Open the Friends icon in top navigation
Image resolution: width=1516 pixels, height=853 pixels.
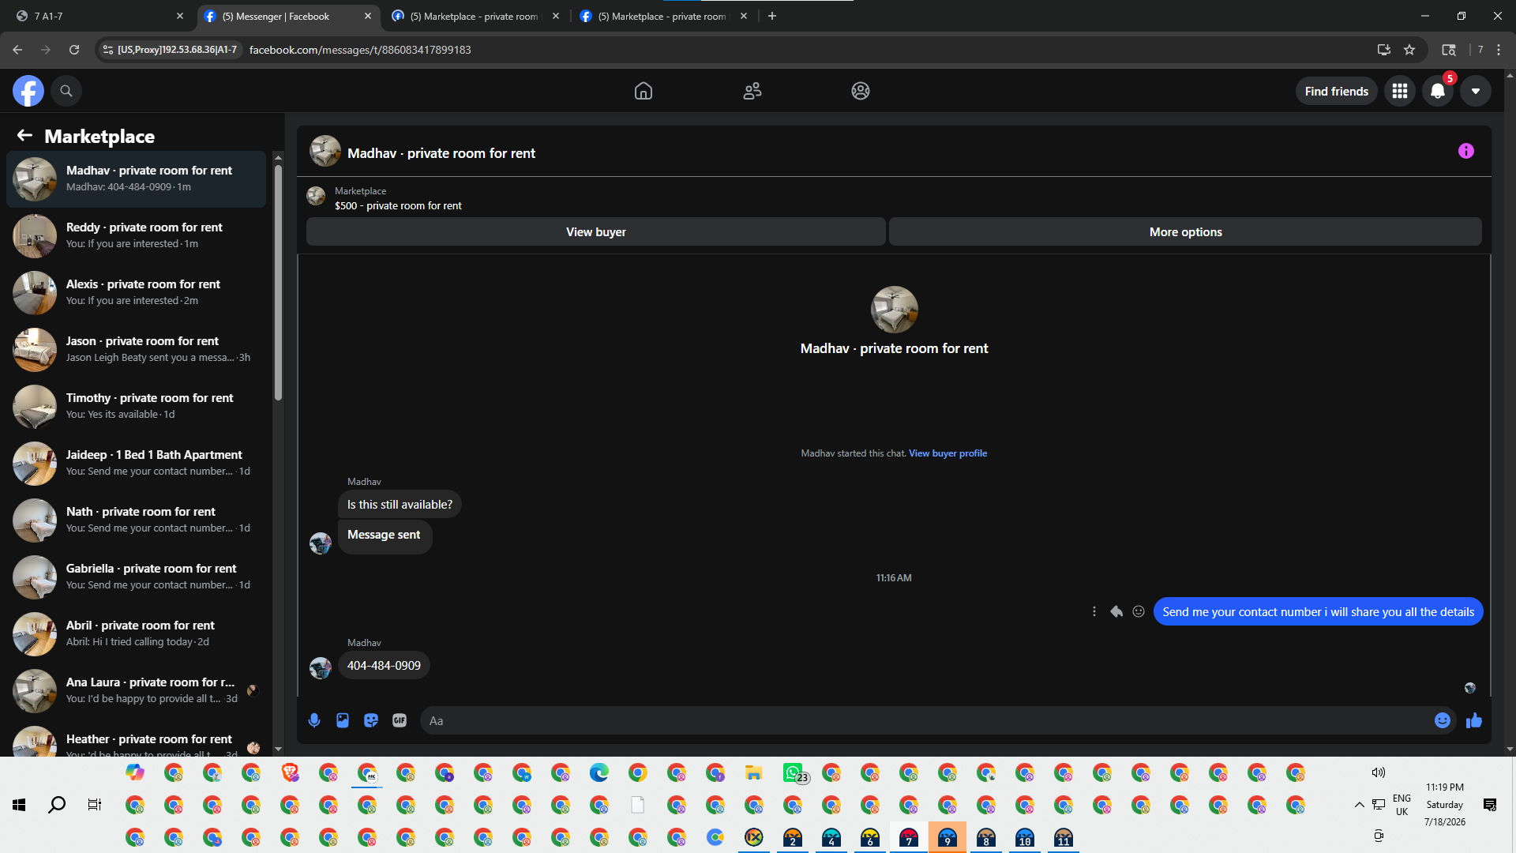752,91
